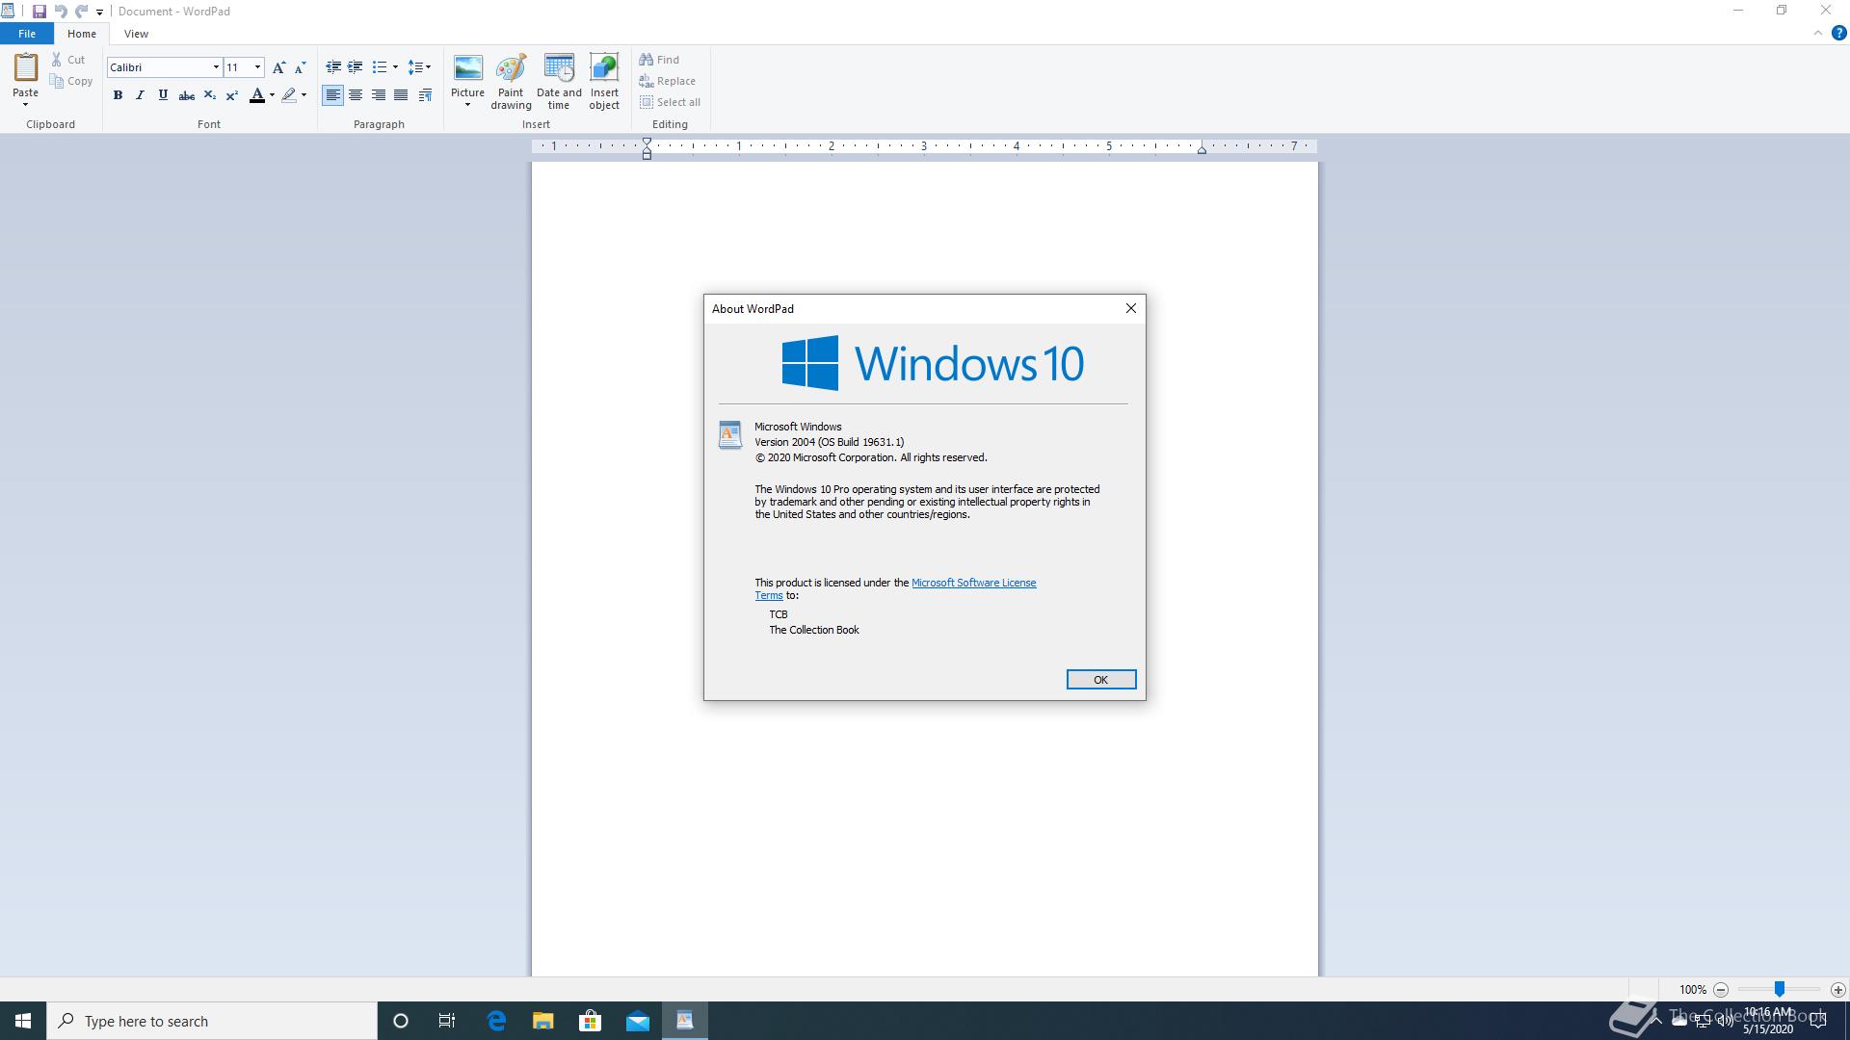1850x1040 pixels.
Task: Click the Increase indent icon
Action: [x=355, y=67]
